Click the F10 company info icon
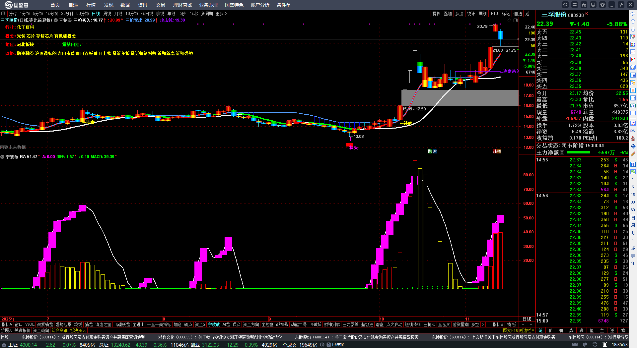Image resolution: width=637 pixels, height=348 pixels. click(x=633, y=75)
